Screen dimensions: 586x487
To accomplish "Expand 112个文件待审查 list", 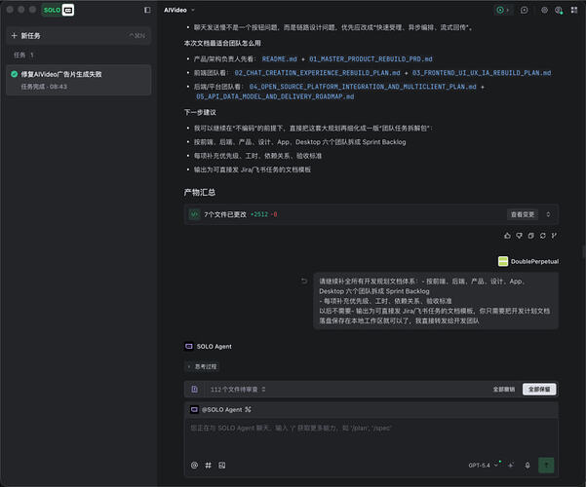I will [238, 390].
